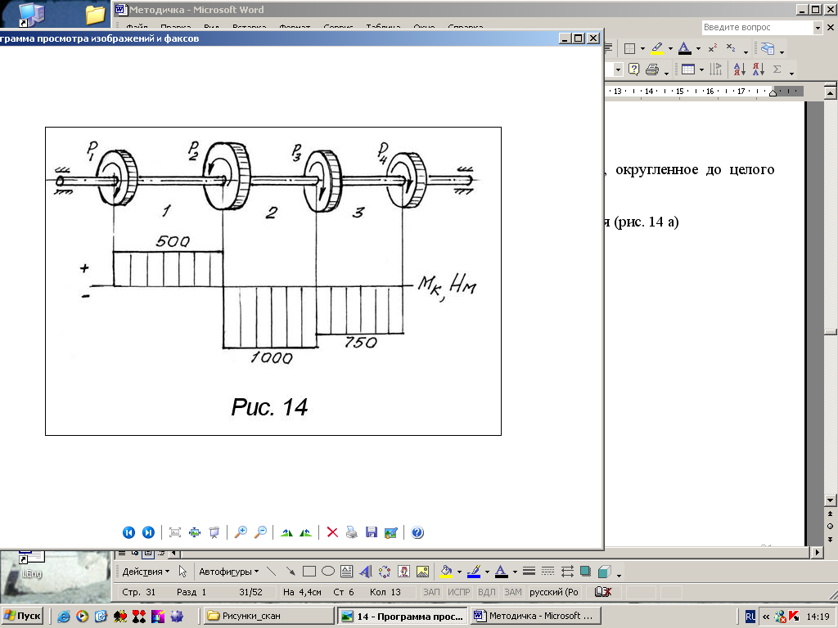Toggle subscript formatting
The height and width of the screenshot is (628, 838).
point(731,48)
